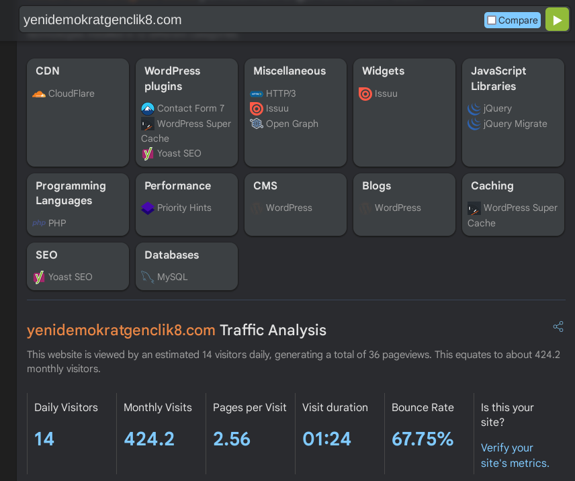The width and height of the screenshot is (575, 481).
Task: Click the green play/go button
Action: point(557,19)
